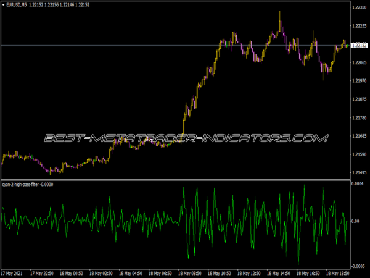
Task: Click the EURUSD,M5 chart title text
Action: tap(18, 5)
